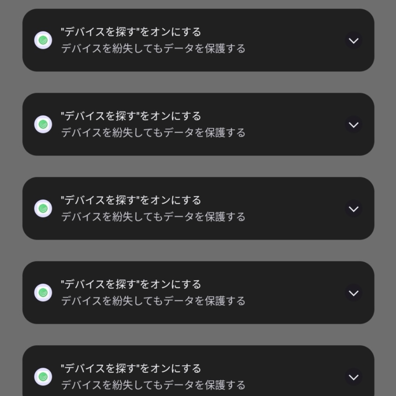Click the green radar icon in the first notification
The height and width of the screenshot is (396, 396).
click(x=43, y=40)
